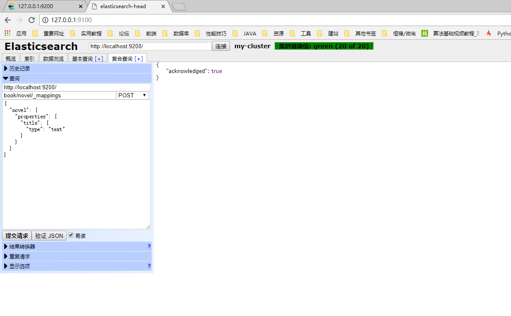The image size is (511, 316).
Task: Open the 前端 bookmark folder
Action: tap(146, 34)
